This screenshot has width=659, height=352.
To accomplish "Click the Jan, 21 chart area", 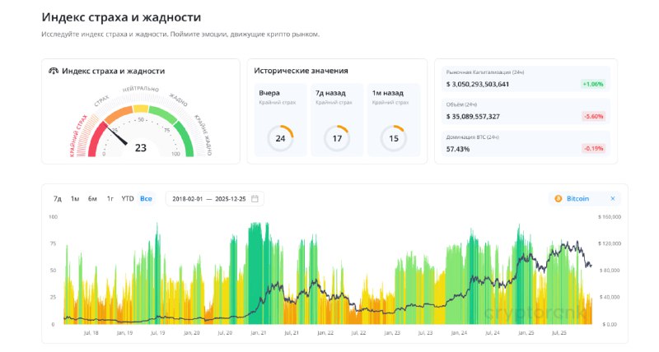I will pos(258,280).
